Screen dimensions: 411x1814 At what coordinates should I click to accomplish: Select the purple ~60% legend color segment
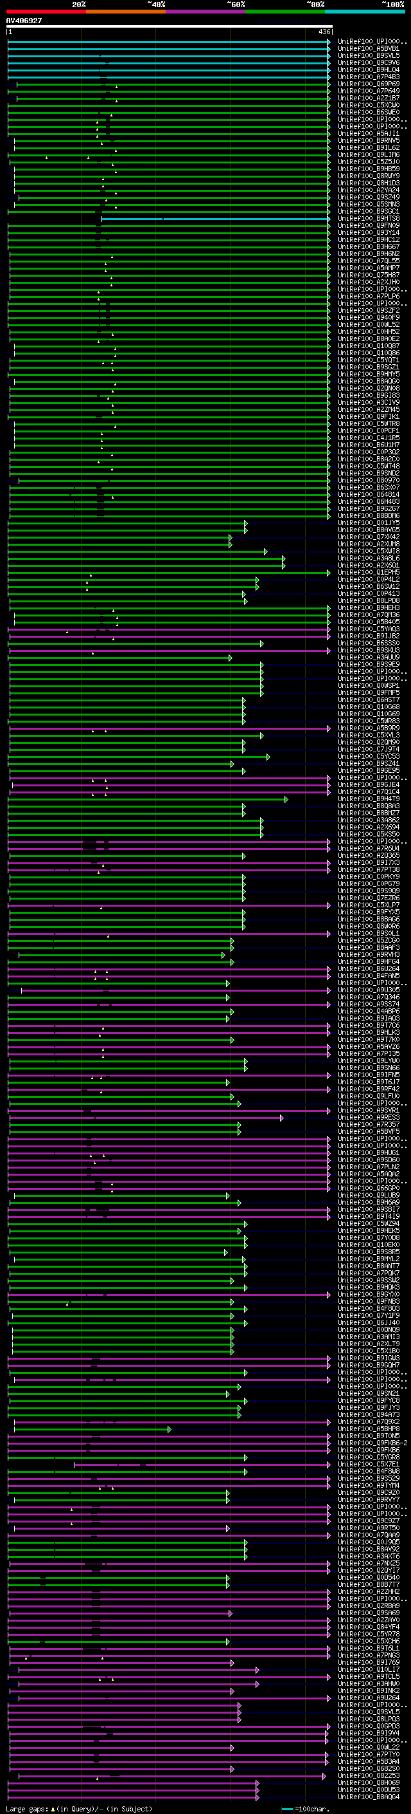pos(206,12)
